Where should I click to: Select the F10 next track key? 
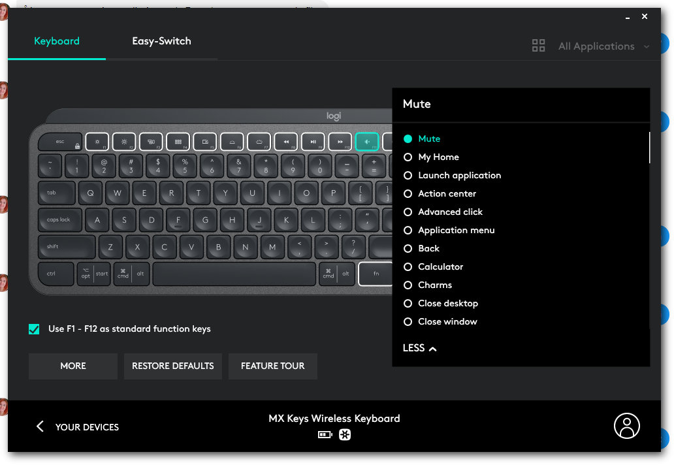click(x=340, y=141)
